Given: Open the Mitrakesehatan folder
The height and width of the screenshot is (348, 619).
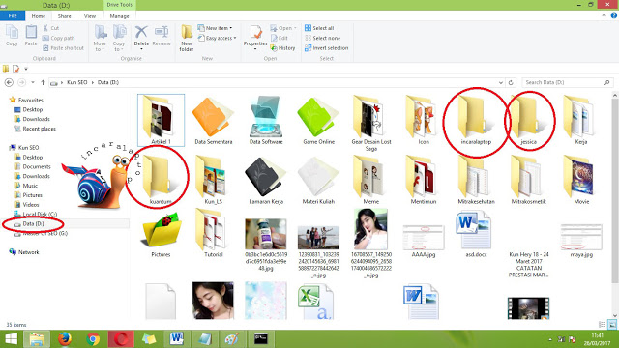Looking at the screenshot, I should pos(476,181).
